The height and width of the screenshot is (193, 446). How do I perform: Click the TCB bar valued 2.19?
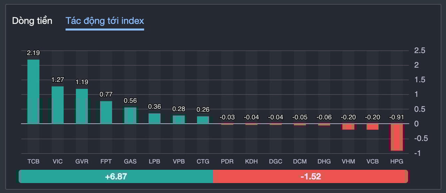point(33,92)
